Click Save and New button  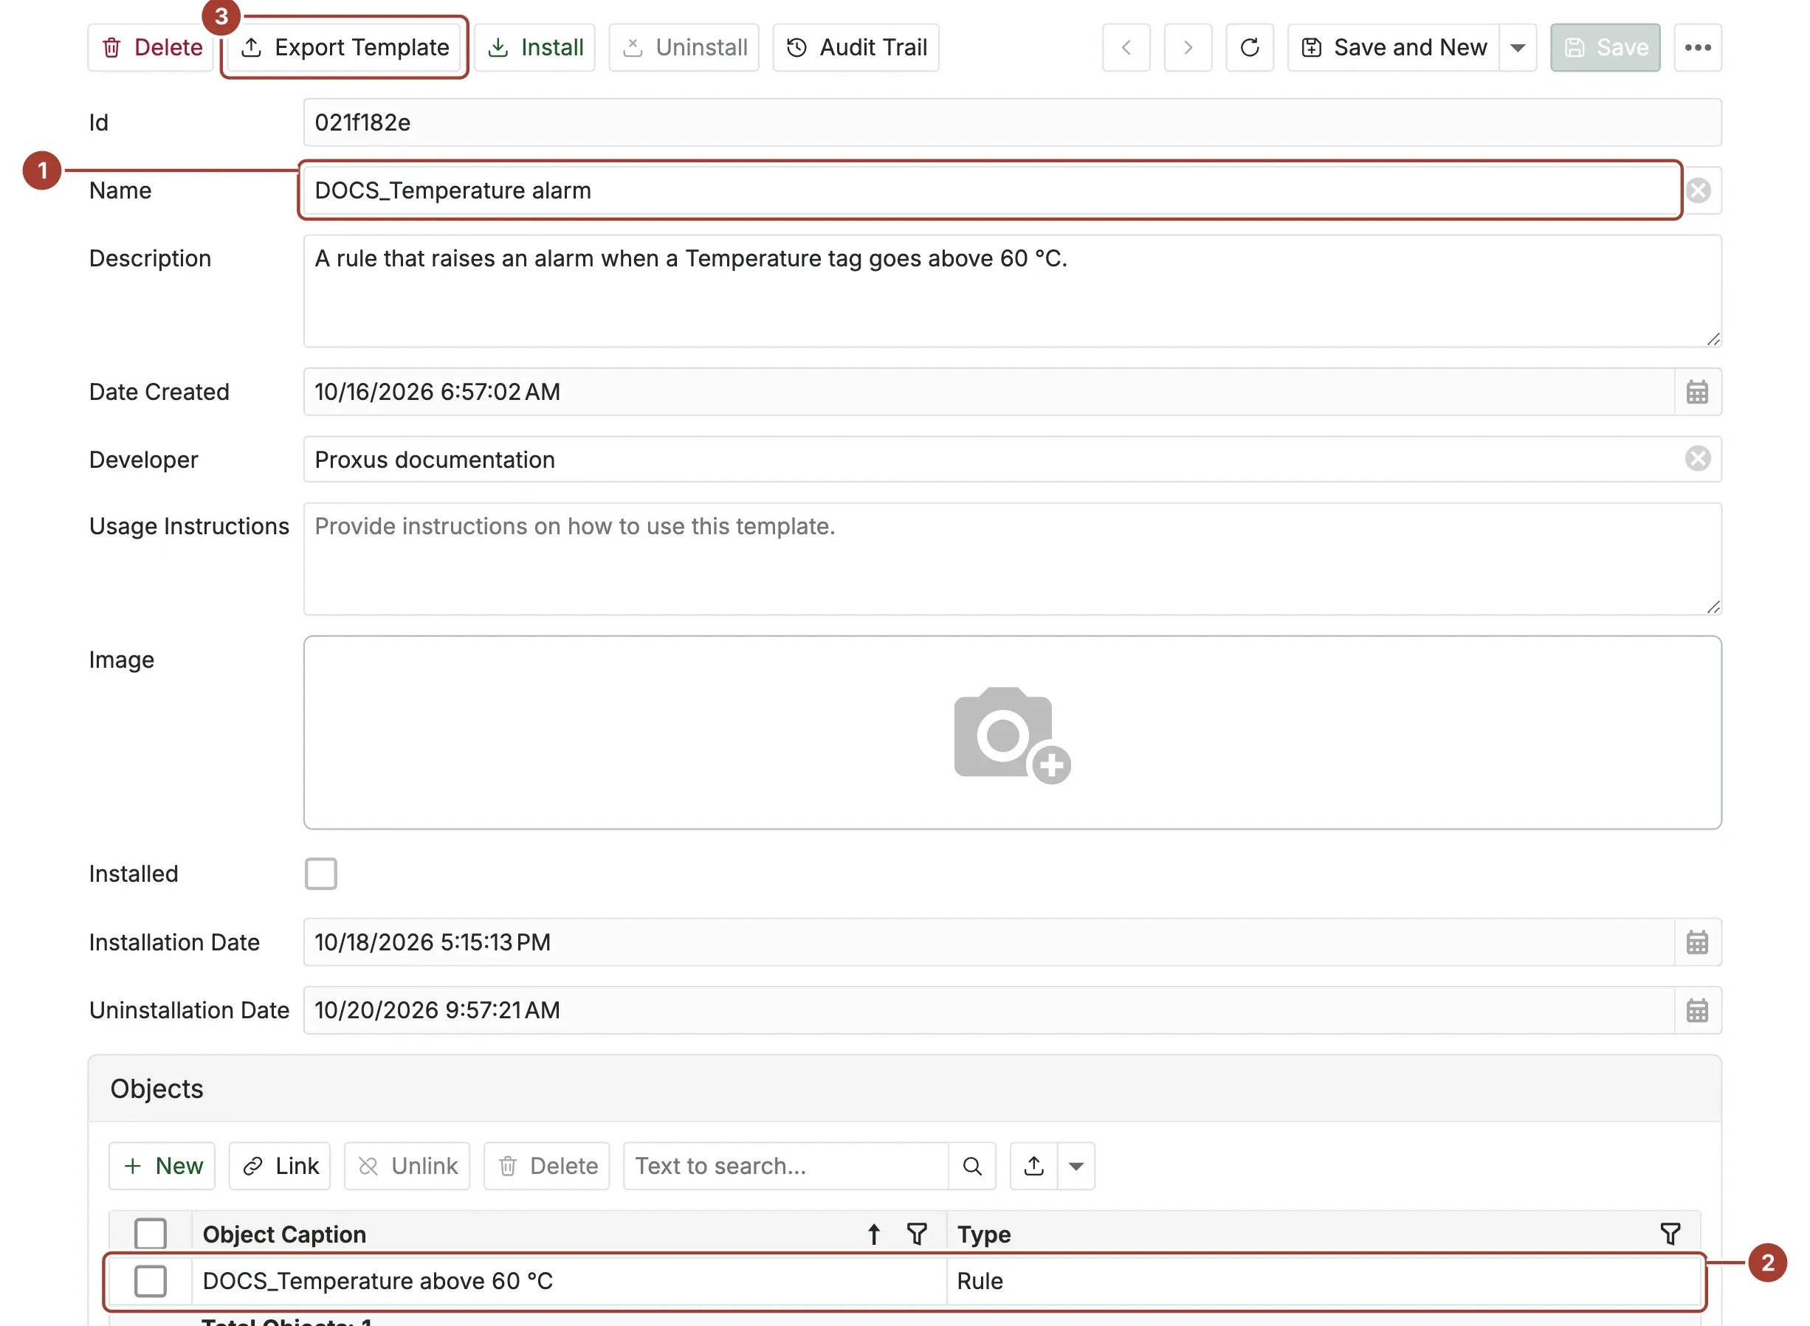(1394, 47)
